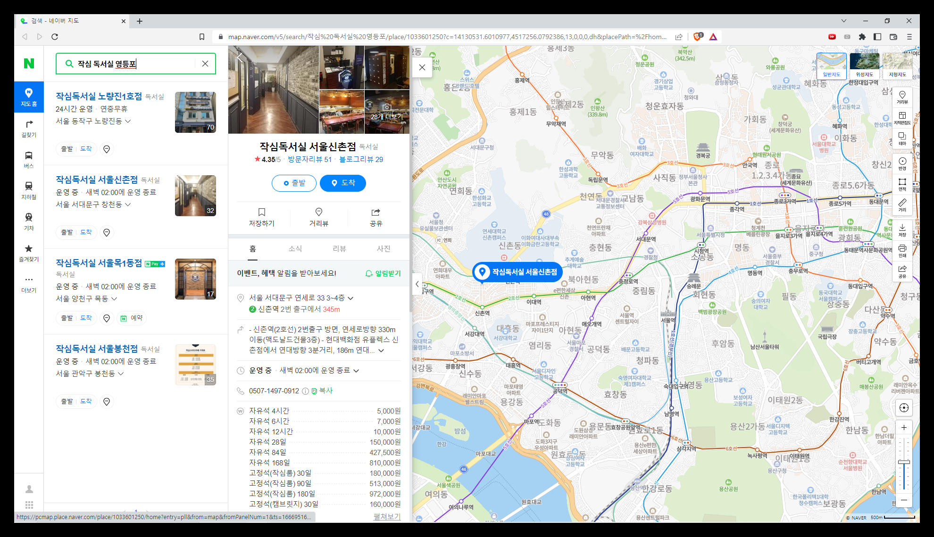Reload the page in browser toolbar
Screen dimensions: 934x537
pyautogui.click(x=55, y=37)
